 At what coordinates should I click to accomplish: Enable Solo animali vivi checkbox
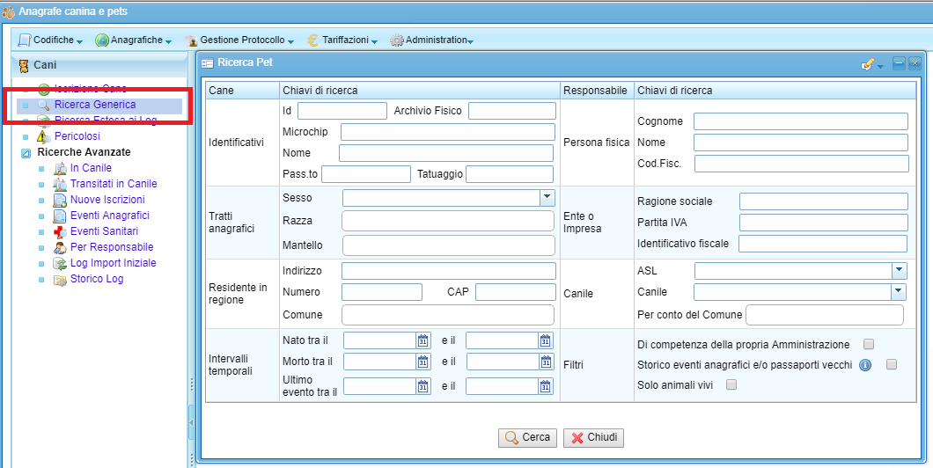pyautogui.click(x=732, y=384)
